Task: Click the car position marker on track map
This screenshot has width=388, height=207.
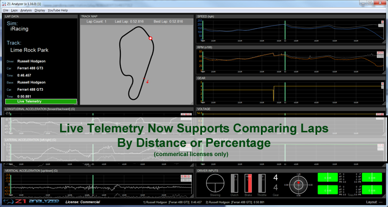Action: [x=150, y=38]
